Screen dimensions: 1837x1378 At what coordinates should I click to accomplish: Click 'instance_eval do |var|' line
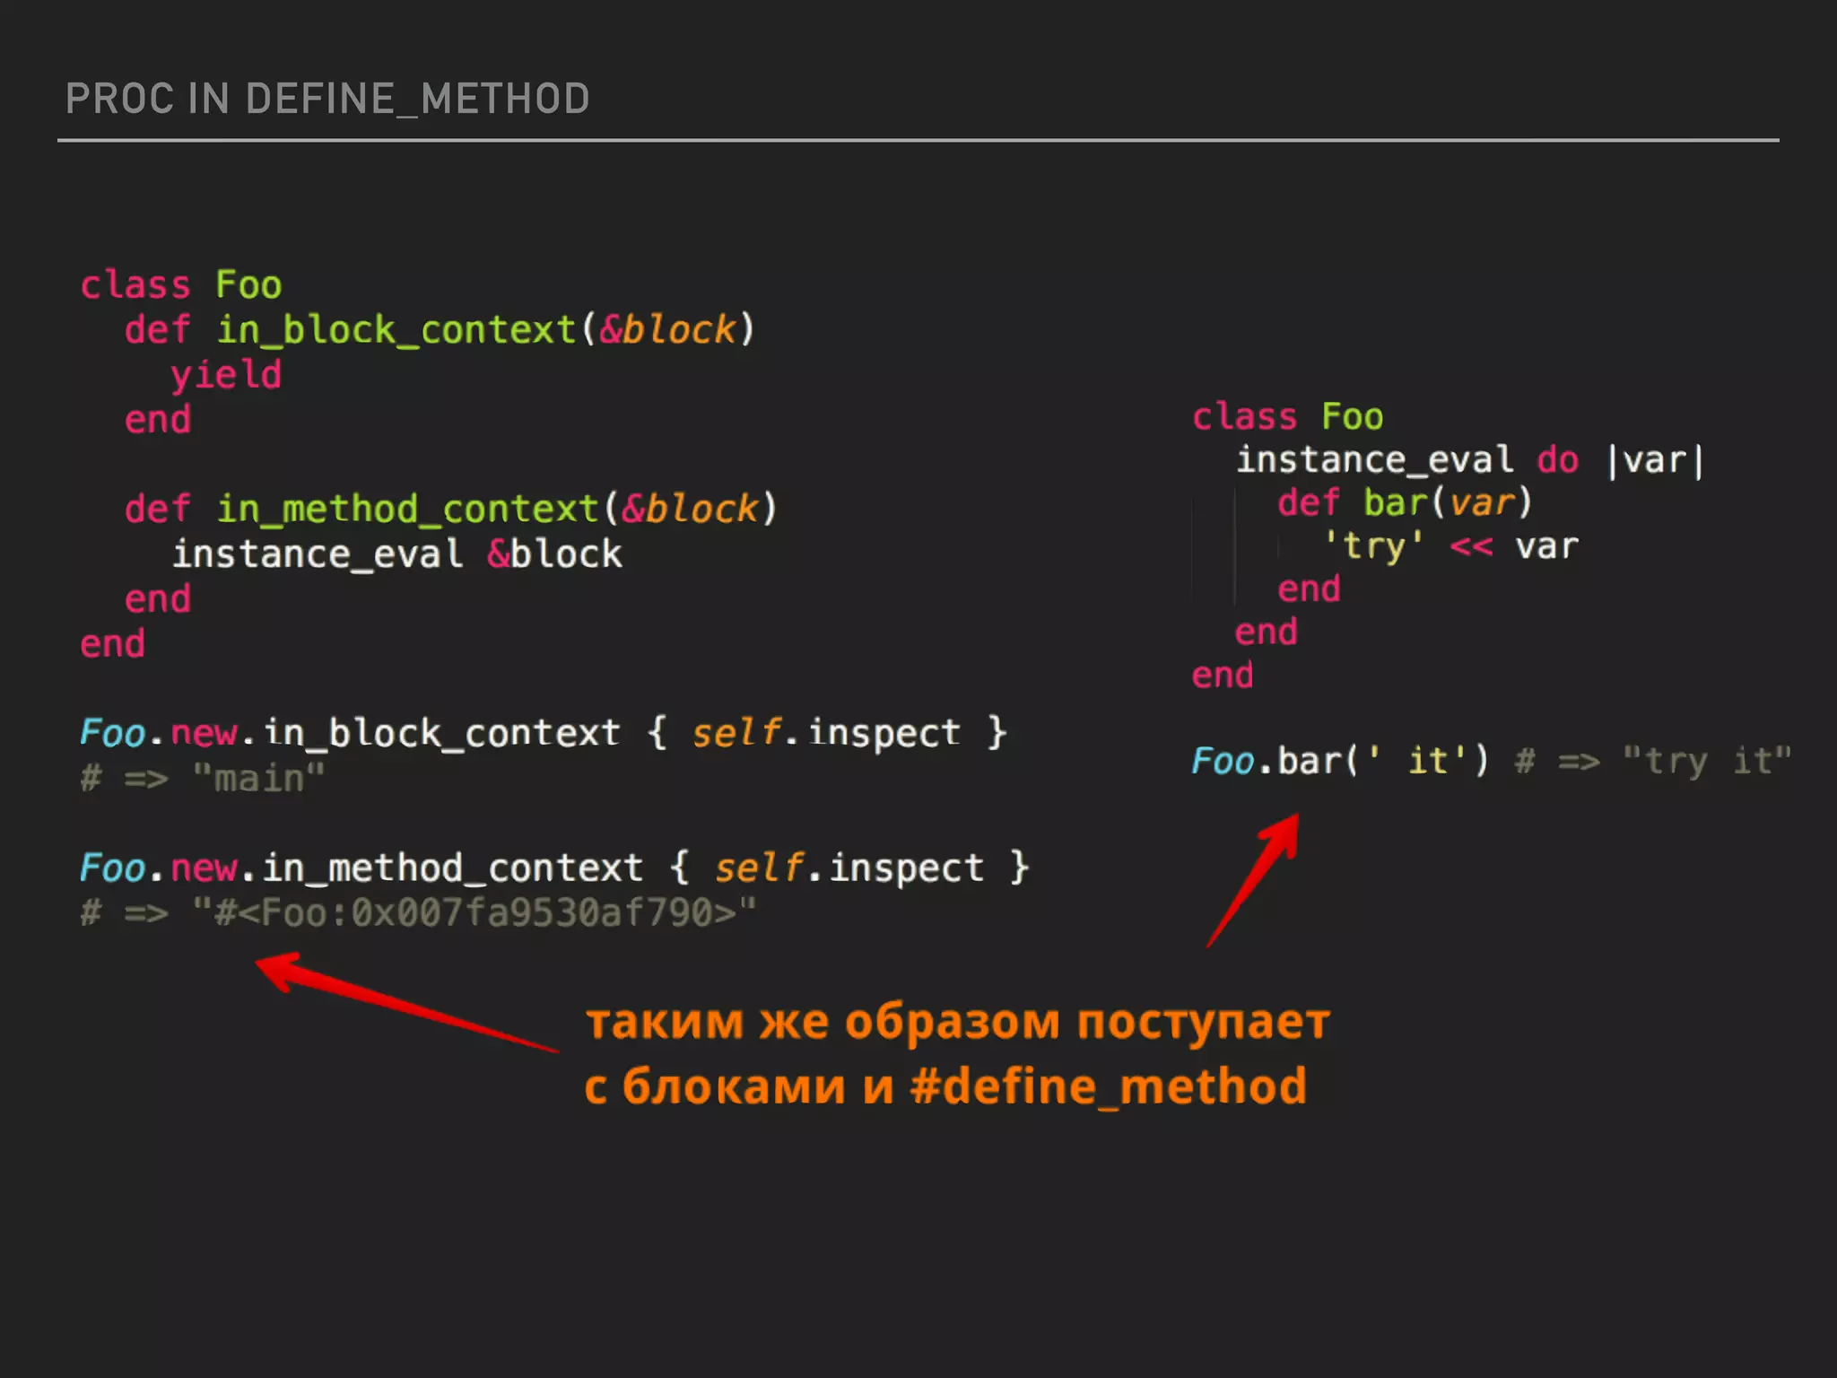click(x=1469, y=460)
